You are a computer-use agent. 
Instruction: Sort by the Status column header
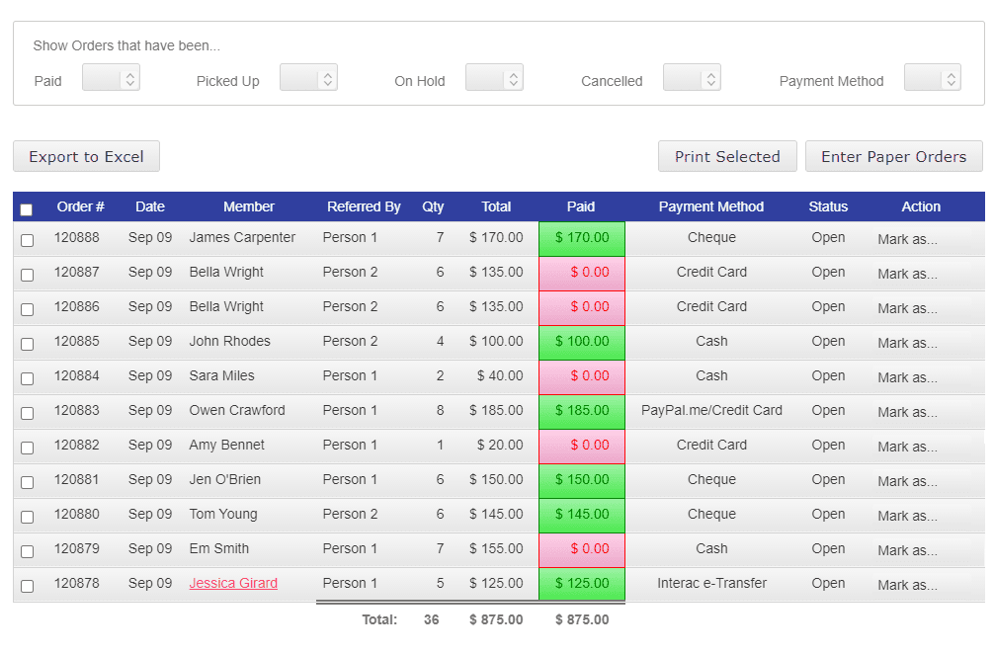coord(828,206)
